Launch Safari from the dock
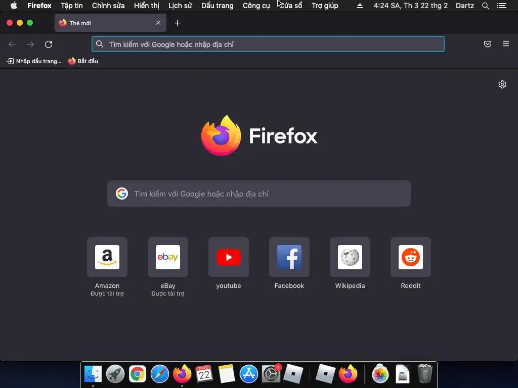Screen dimensions: 518x388 point(159,374)
